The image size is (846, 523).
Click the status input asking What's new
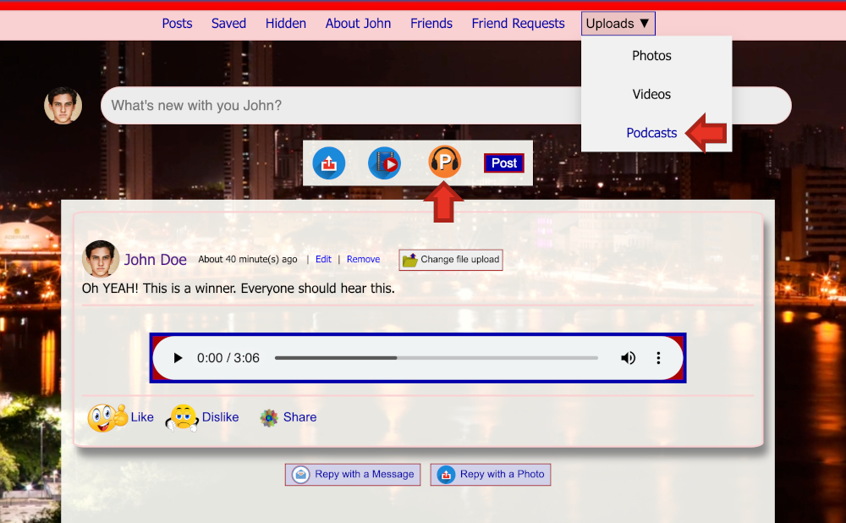point(338,105)
